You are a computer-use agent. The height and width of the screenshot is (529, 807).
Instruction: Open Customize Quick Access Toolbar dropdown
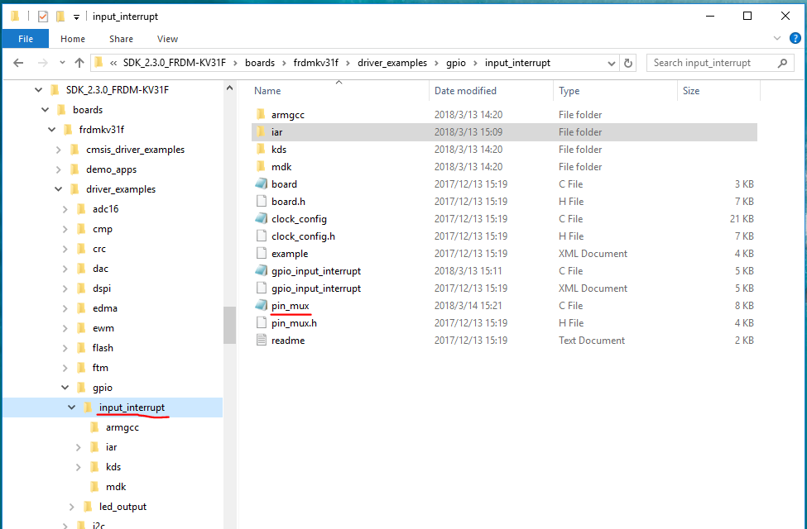[x=76, y=17]
